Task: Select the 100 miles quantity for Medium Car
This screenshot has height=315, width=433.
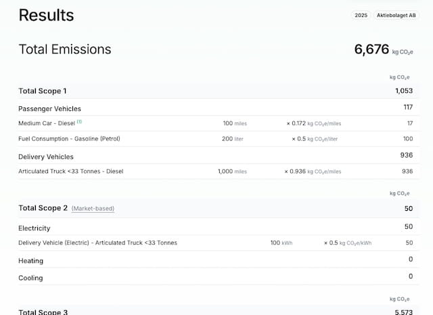Action: (235, 123)
